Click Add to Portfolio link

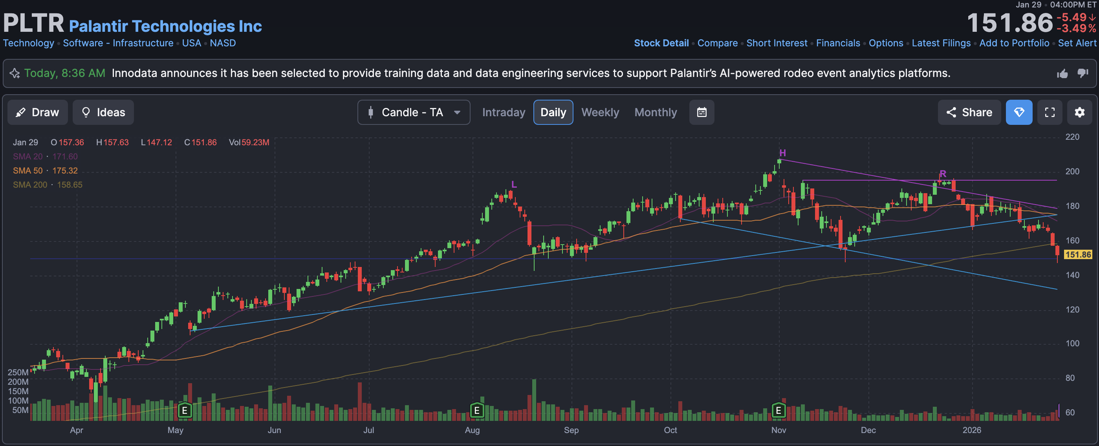(1014, 43)
